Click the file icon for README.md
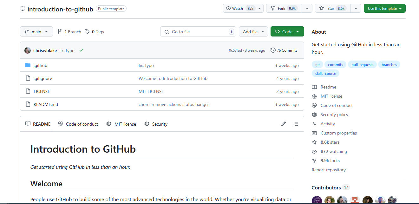 (x=28, y=104)
